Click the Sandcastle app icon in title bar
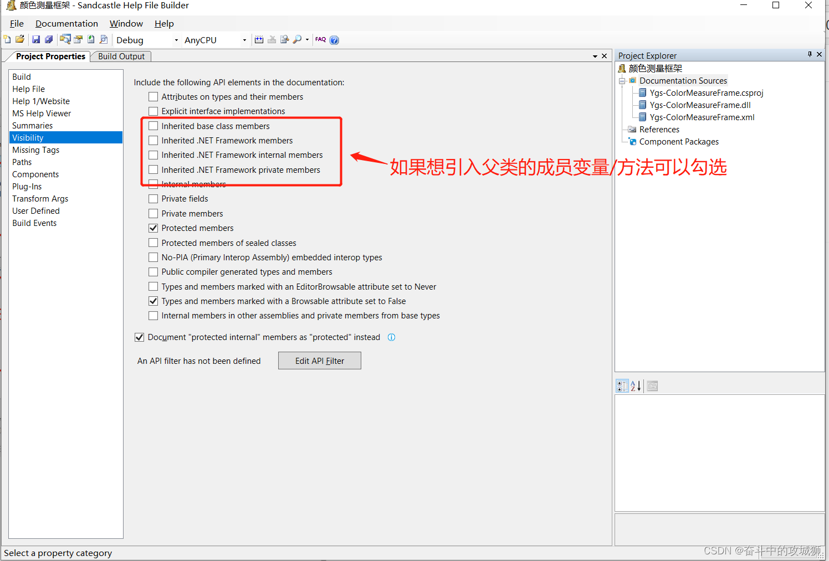 coord(11,6)
